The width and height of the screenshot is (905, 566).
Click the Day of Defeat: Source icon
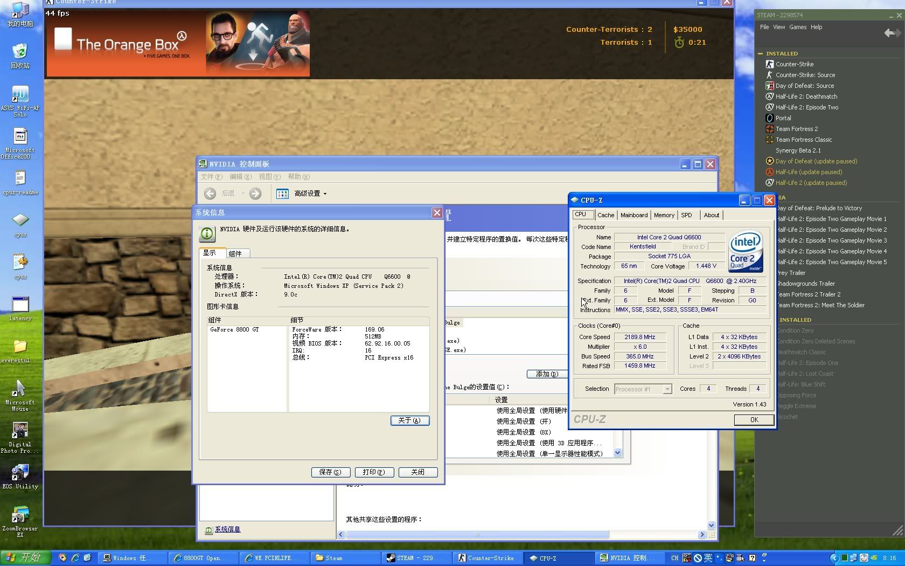coord(769,86)
